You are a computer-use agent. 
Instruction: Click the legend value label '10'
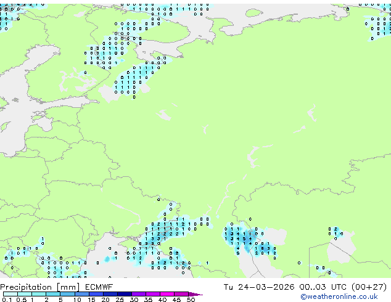click(x=77, y=300)
